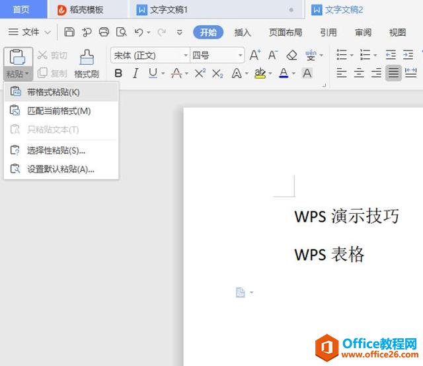This screenshot has width=423, height=366.
Task: Click the large Paste clipboard icon
Action: coord(17,57)
